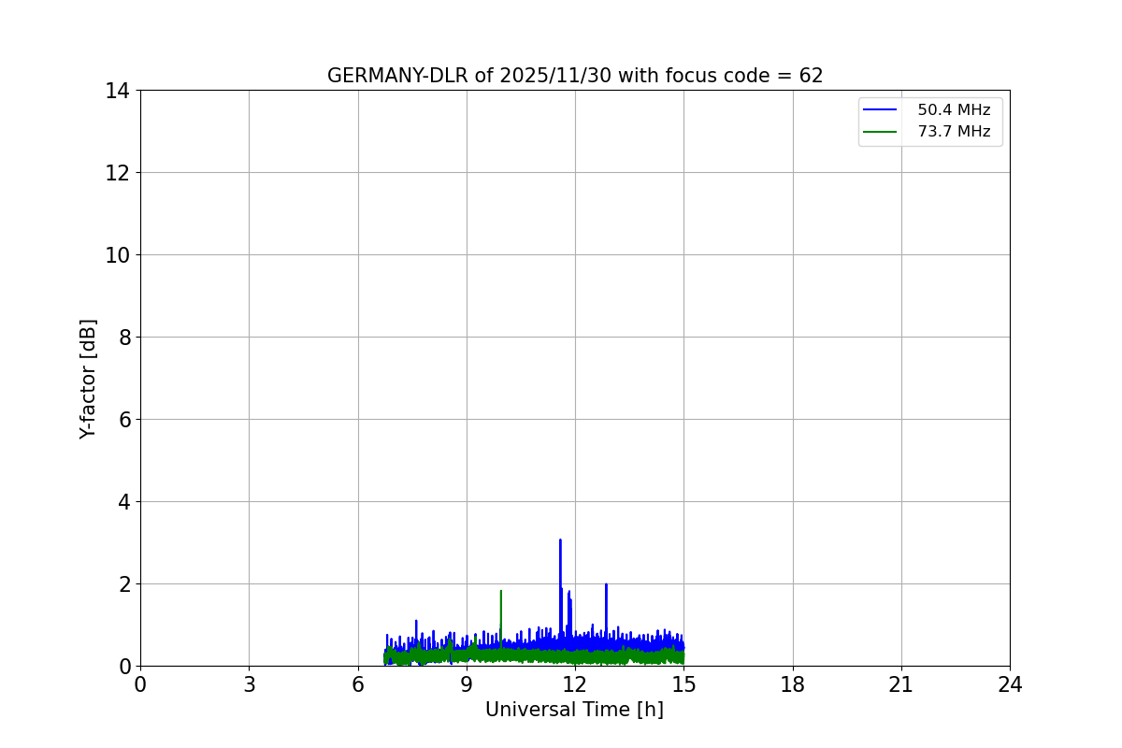Select the '50.4 MHz' legend label
The image size is (1122, 748).
(954, 110)
